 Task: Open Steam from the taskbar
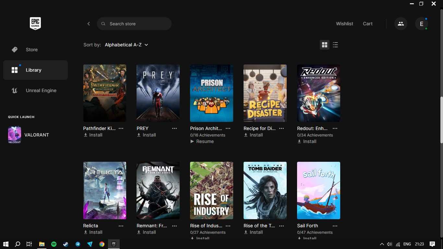[66, 244]
